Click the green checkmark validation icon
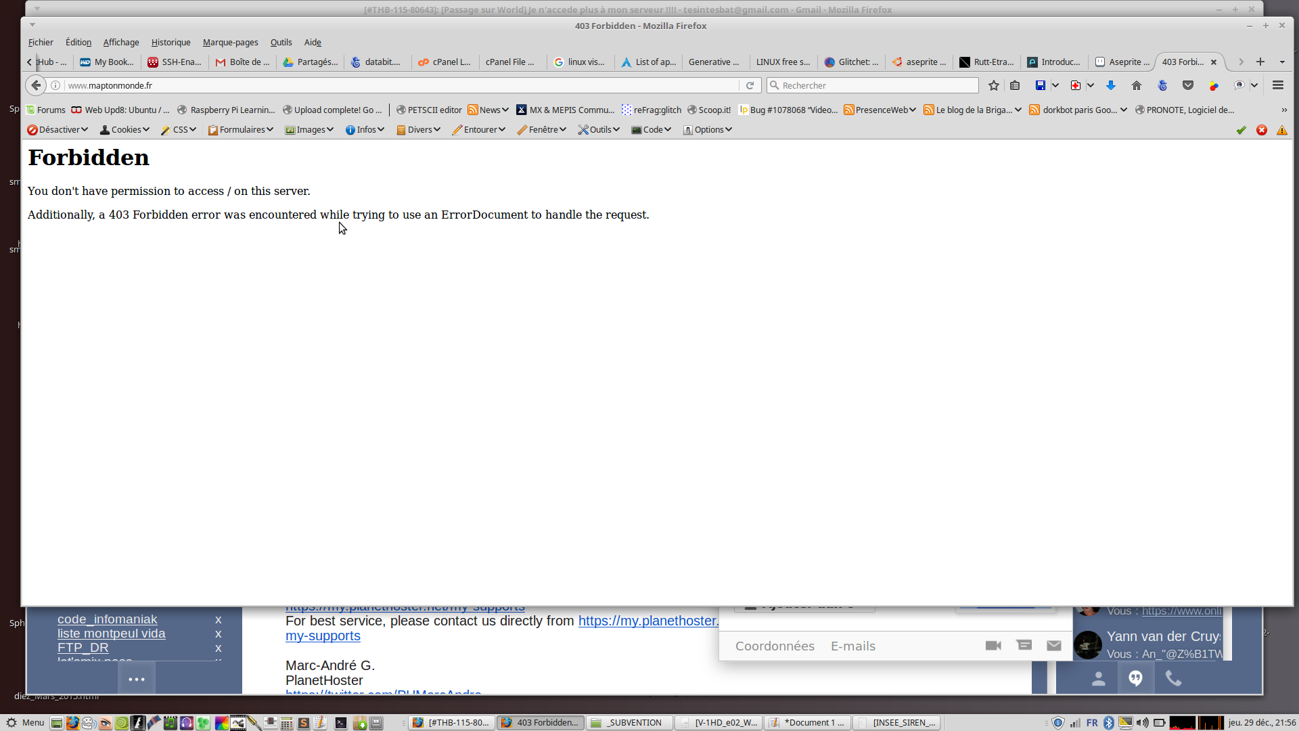The width and height of the screenshot is (1299, 731). [1241, 130]
